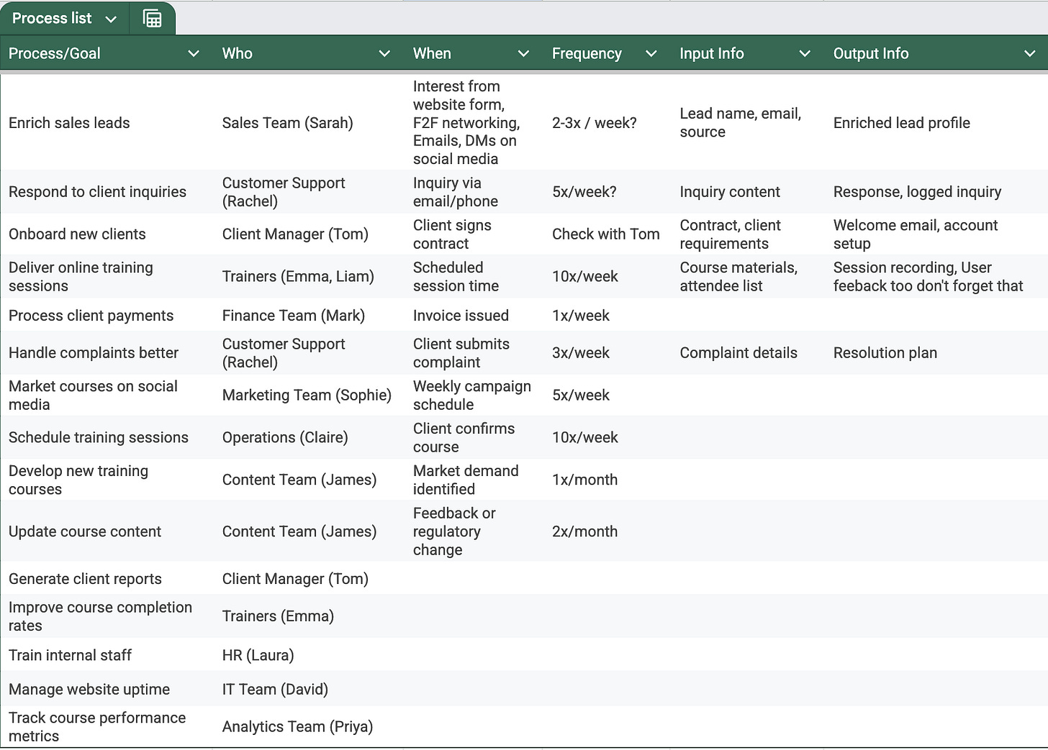Select the 'Check with Tom' frequency cell
This screenshot has height=750, width=1048.
click(609, 234)
